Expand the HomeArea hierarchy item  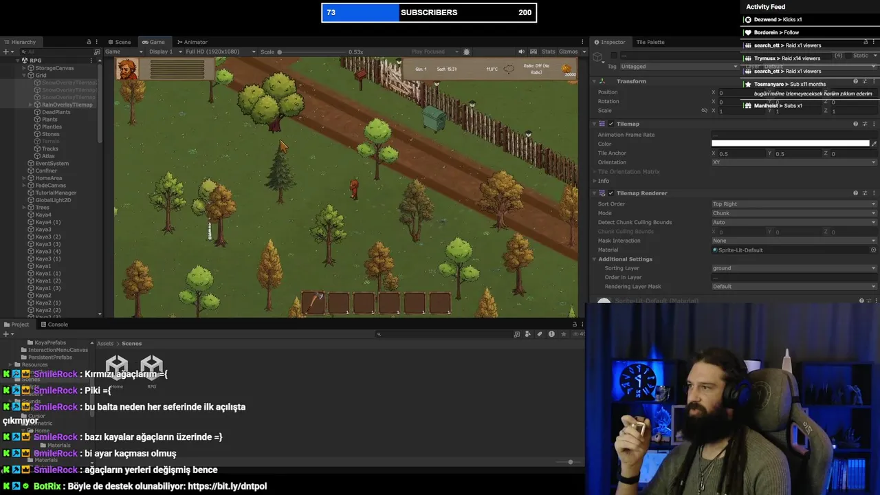coord(24,178)
